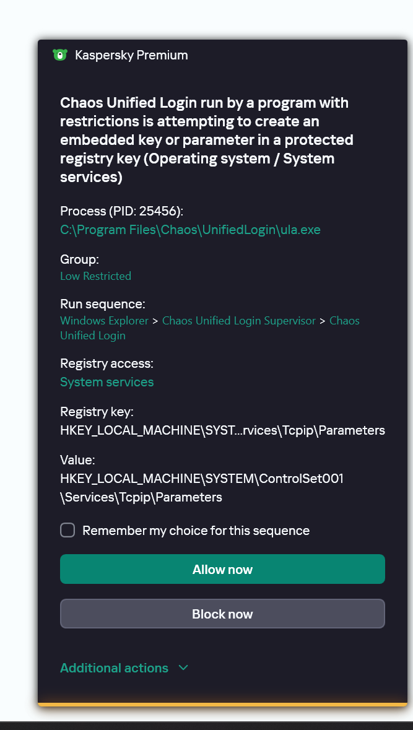Image resolution: width=413 pixels, height=730 pixels.
Task: Click the orange warning bar at the bottom
Action: (222, 704)
